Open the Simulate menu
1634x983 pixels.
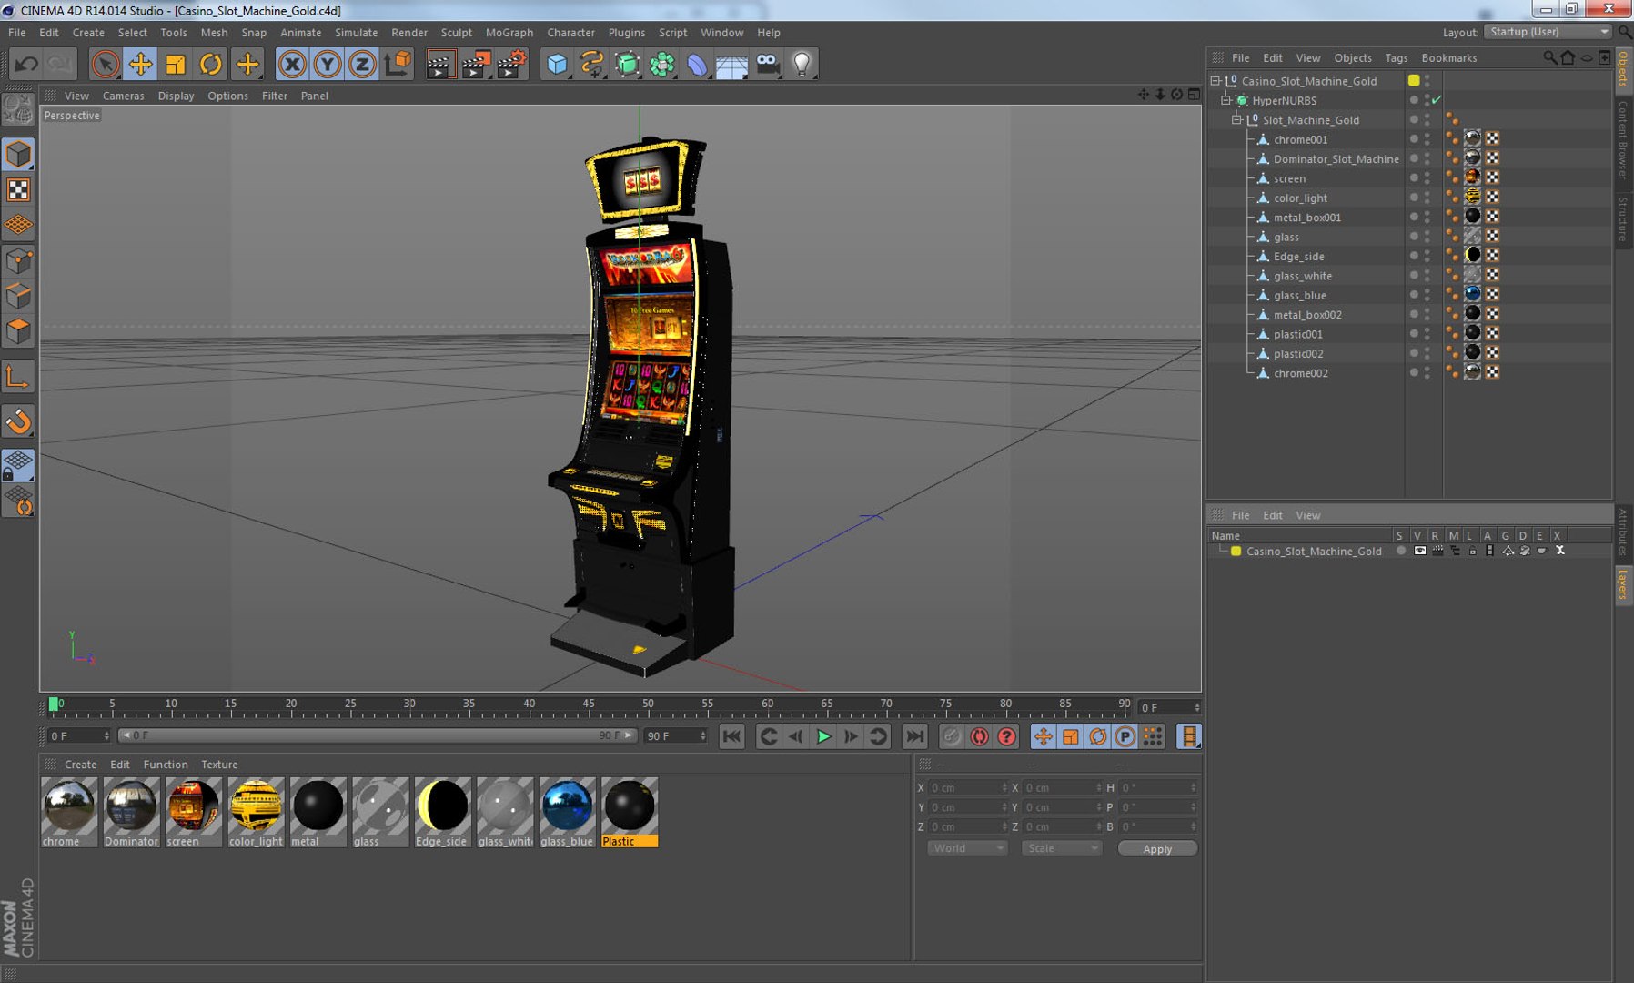[356, 33]
